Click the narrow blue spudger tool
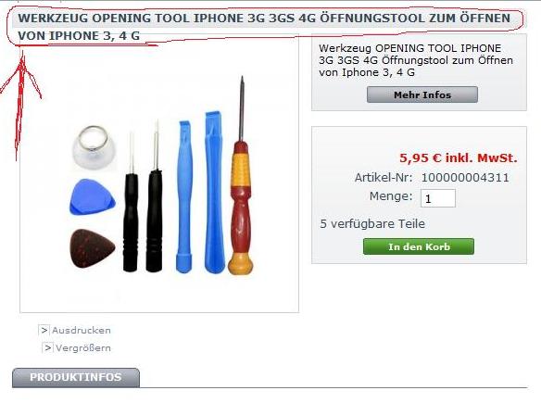 coord(184,196)
